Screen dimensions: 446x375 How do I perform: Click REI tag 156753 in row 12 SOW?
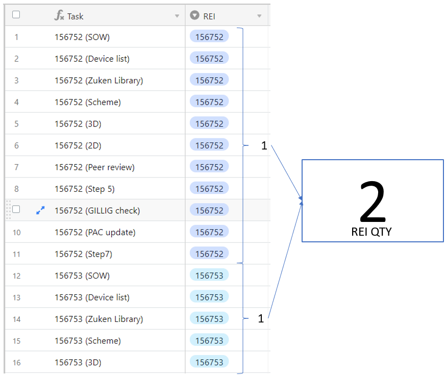(209, 275)
